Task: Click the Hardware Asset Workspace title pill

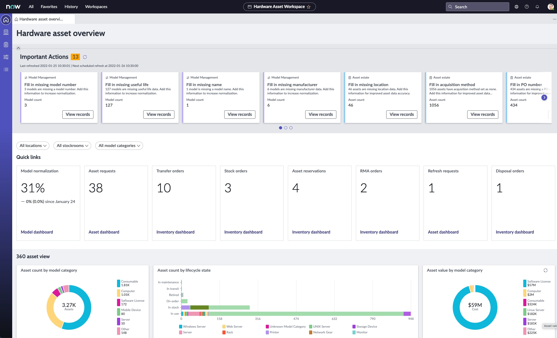Action: click(279, 7)
